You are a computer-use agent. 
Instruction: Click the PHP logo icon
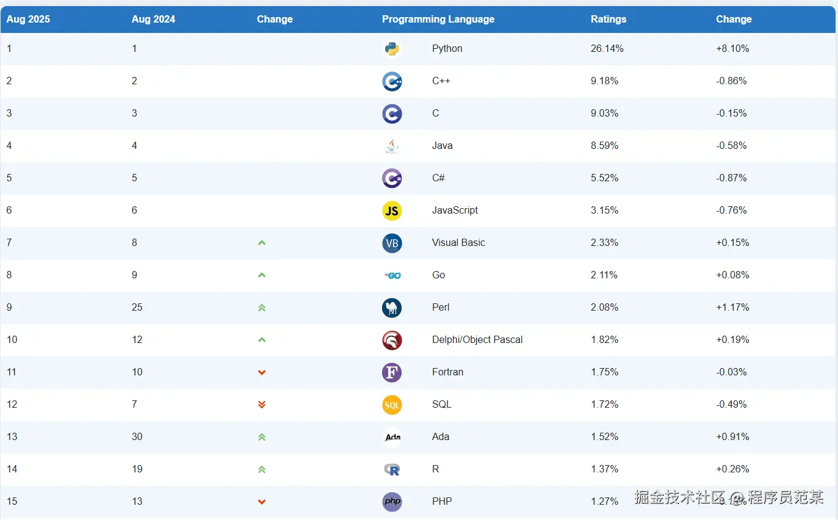(392, 502)
